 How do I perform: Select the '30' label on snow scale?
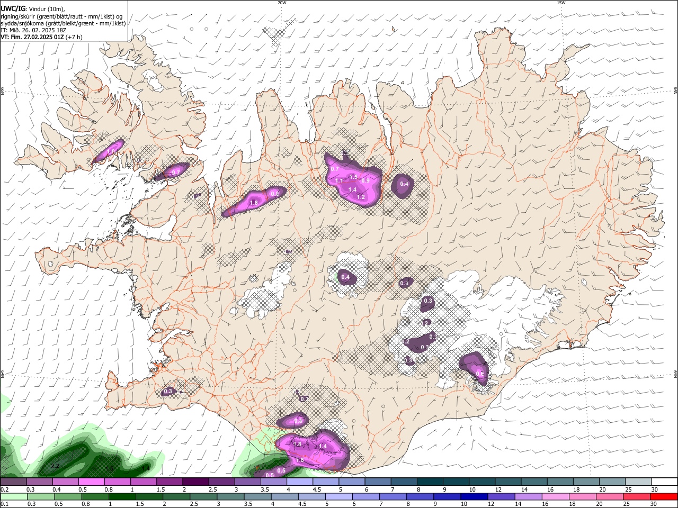pyautogui.click(x=654, y=489)
